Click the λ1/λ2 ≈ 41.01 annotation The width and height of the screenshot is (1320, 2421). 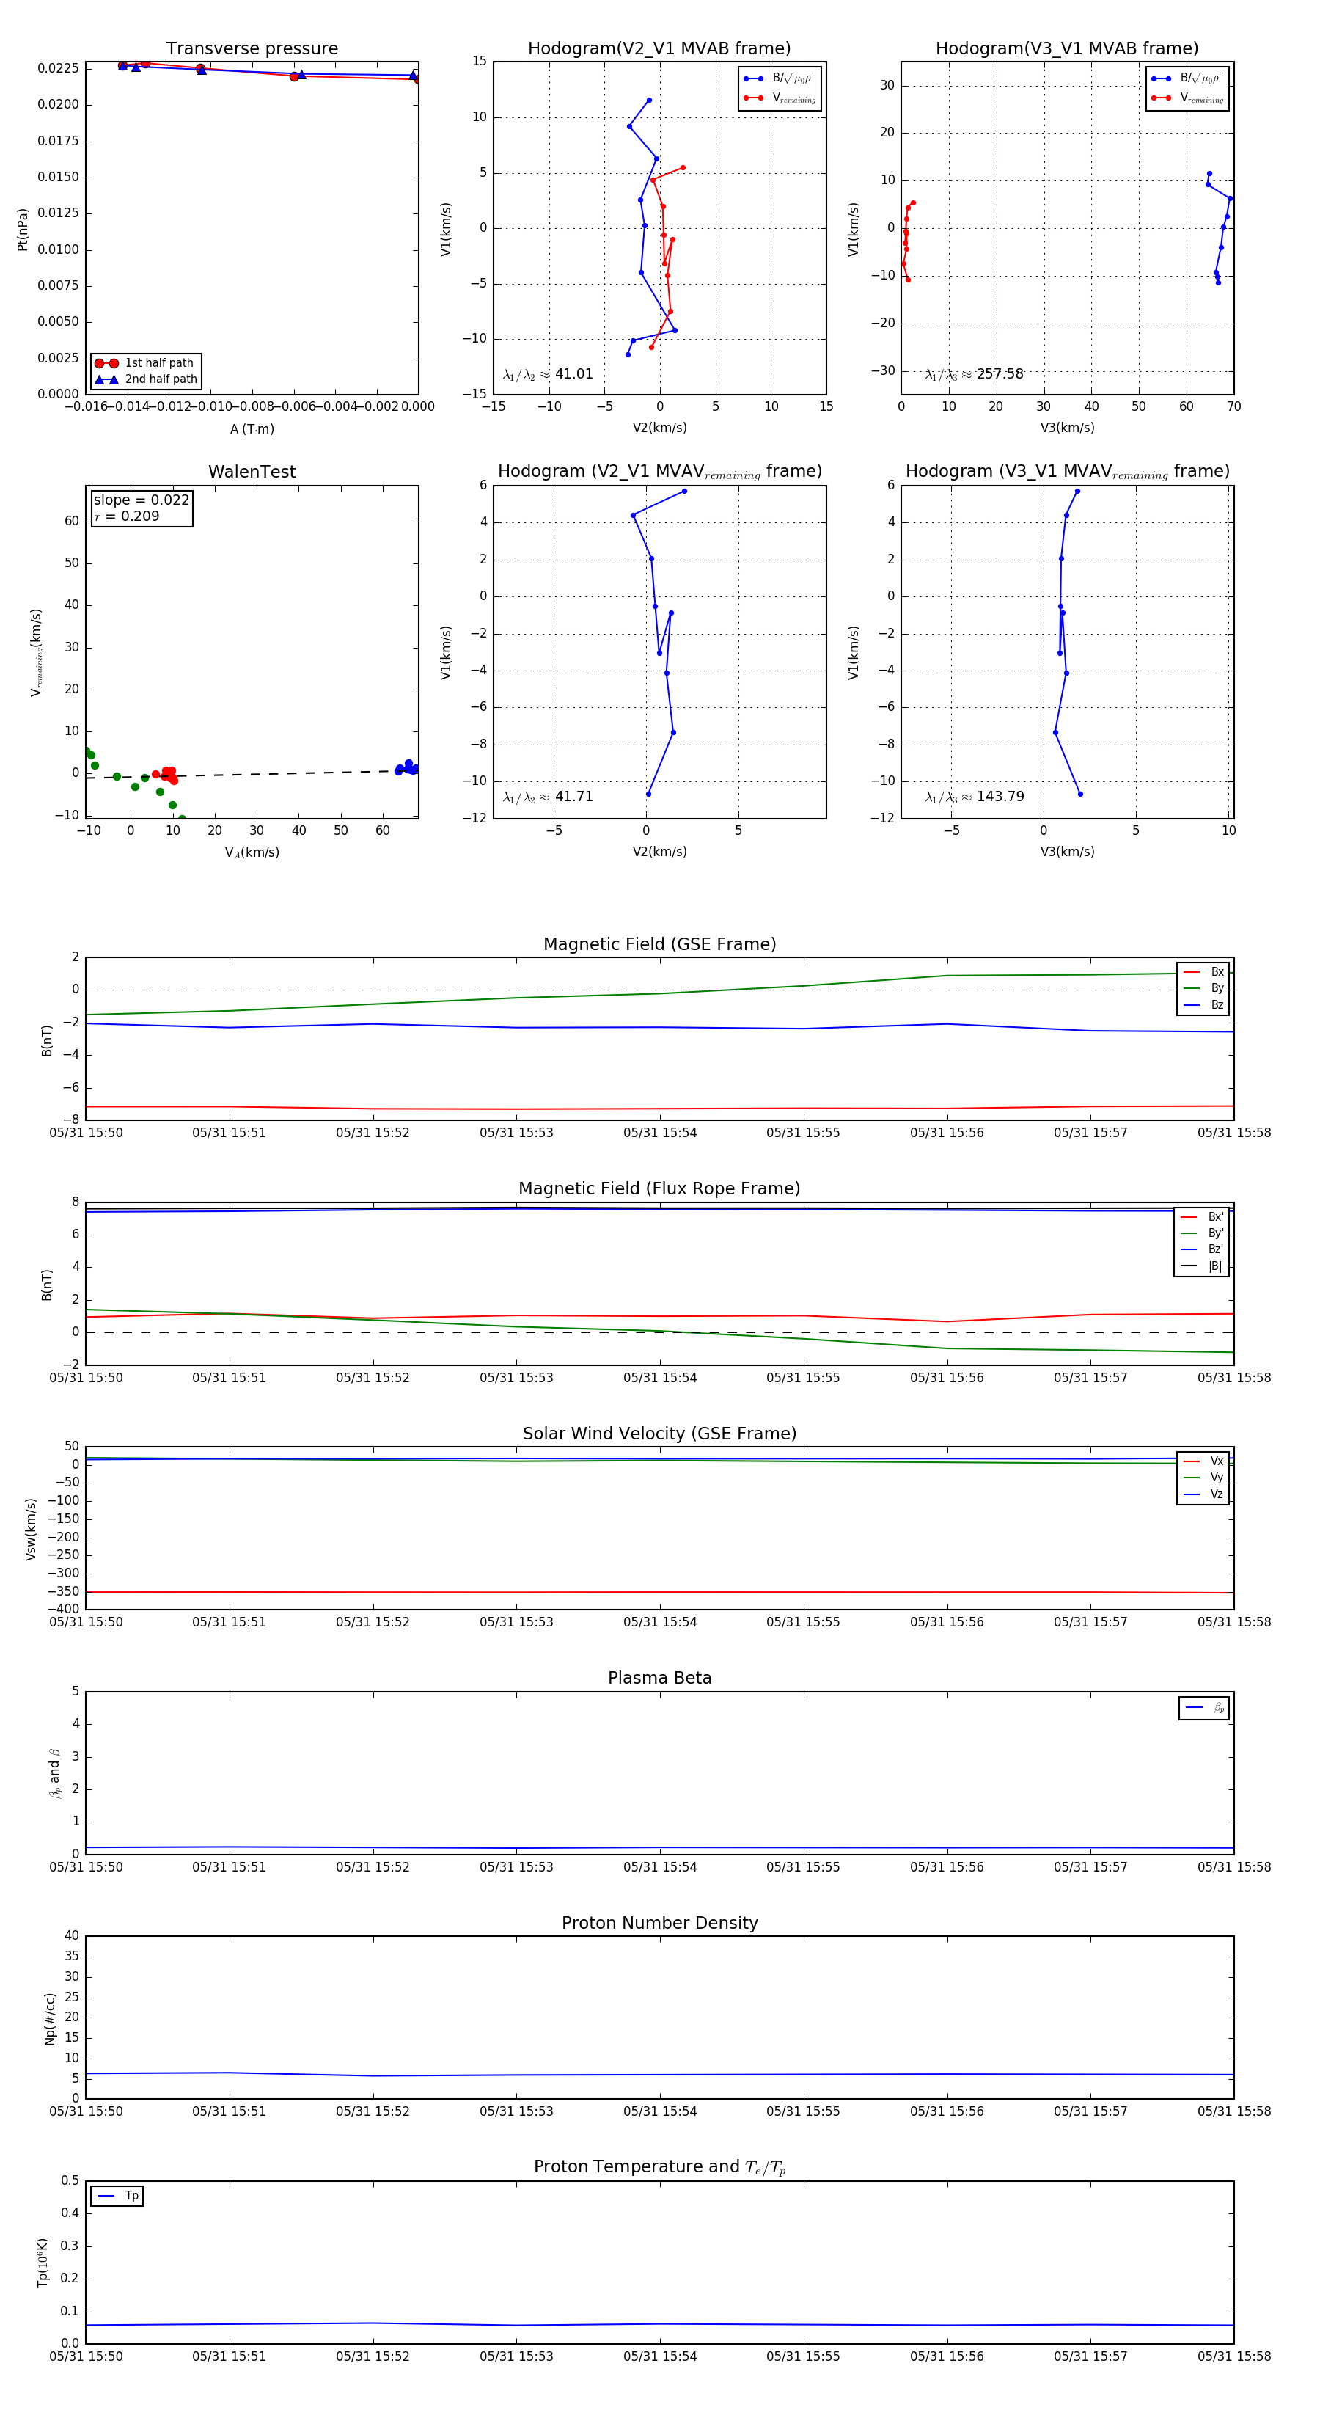[x=548, y=374]
